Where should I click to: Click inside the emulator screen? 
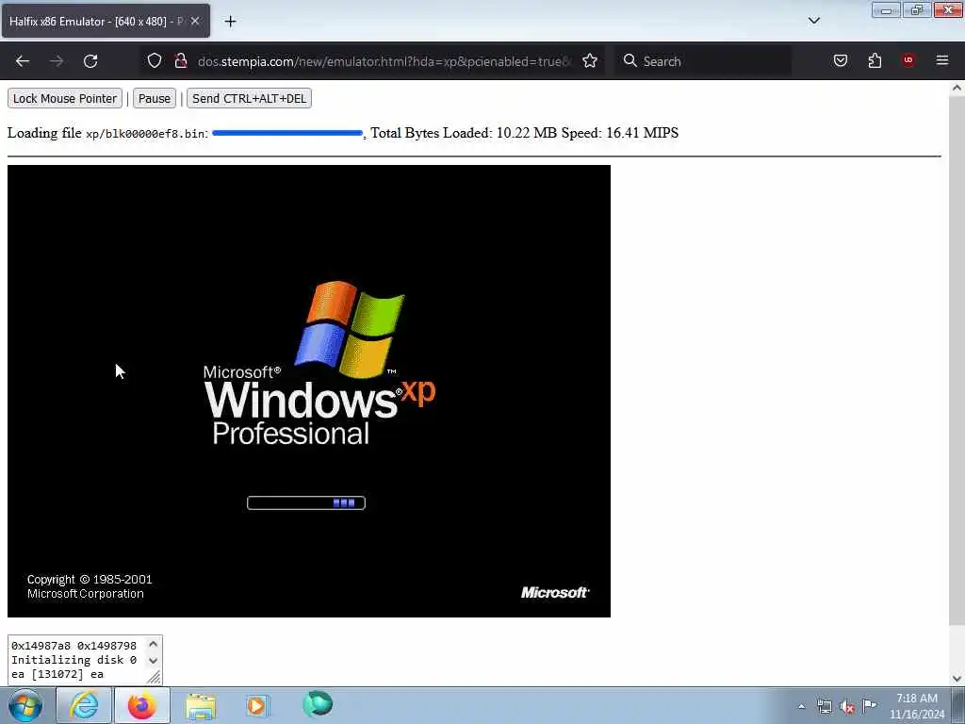[x=309, y=391]
